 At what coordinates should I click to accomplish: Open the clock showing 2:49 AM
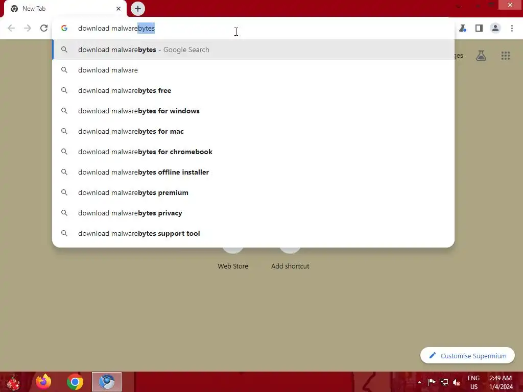[x=501, y=382]
